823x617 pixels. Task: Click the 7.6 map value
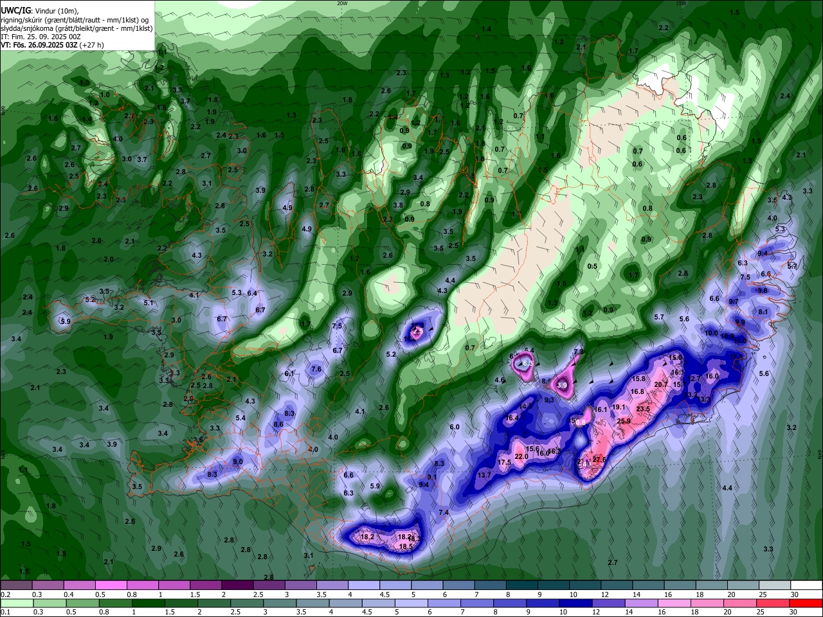316,369
